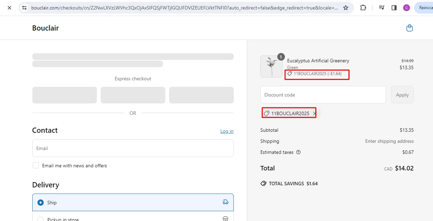This screenshot has width=433, height=221.
Task: Click the TOTAL SAVINGS $1.64 text
Action: [x=293, y=183]
